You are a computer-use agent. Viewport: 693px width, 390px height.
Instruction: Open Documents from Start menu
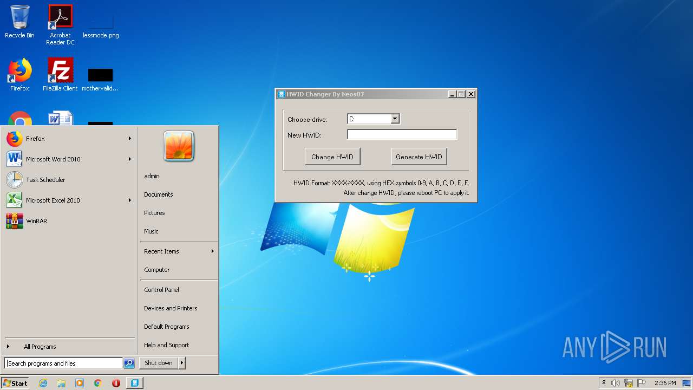179,194
